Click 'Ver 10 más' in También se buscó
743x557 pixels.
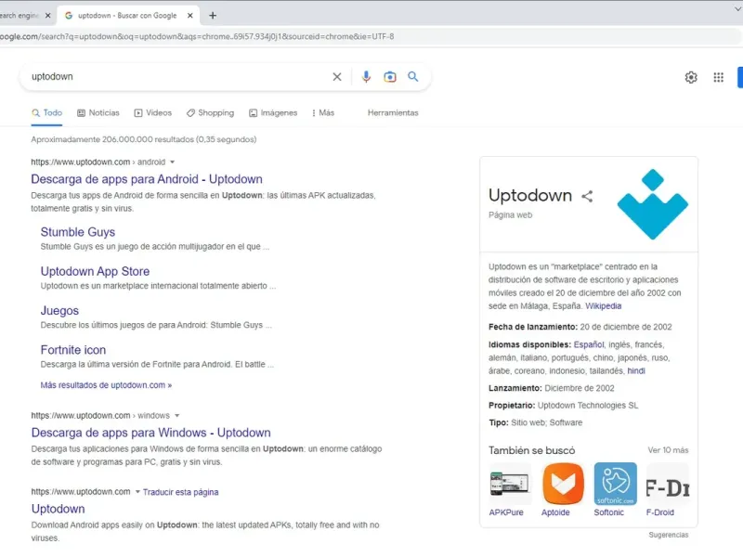(x=668, y=450)
